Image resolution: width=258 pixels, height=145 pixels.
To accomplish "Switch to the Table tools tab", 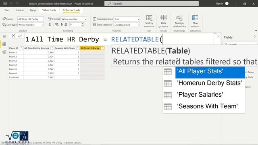I will pos(49,10).
